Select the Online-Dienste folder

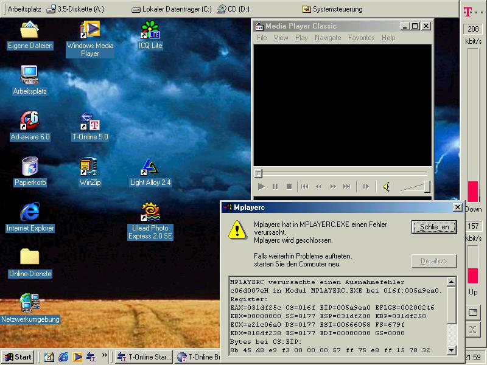pyautogui.click(x=30, y=263)
